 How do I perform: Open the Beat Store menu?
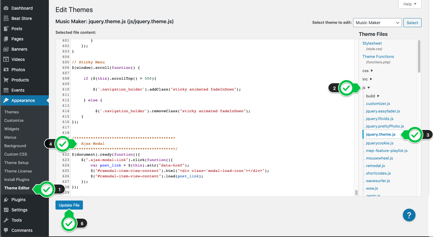tap(21, 18)
